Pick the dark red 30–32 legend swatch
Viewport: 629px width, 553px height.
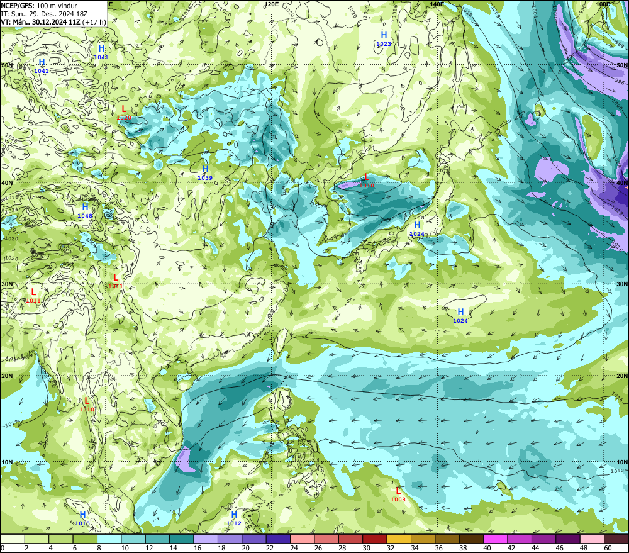point(375,539)
